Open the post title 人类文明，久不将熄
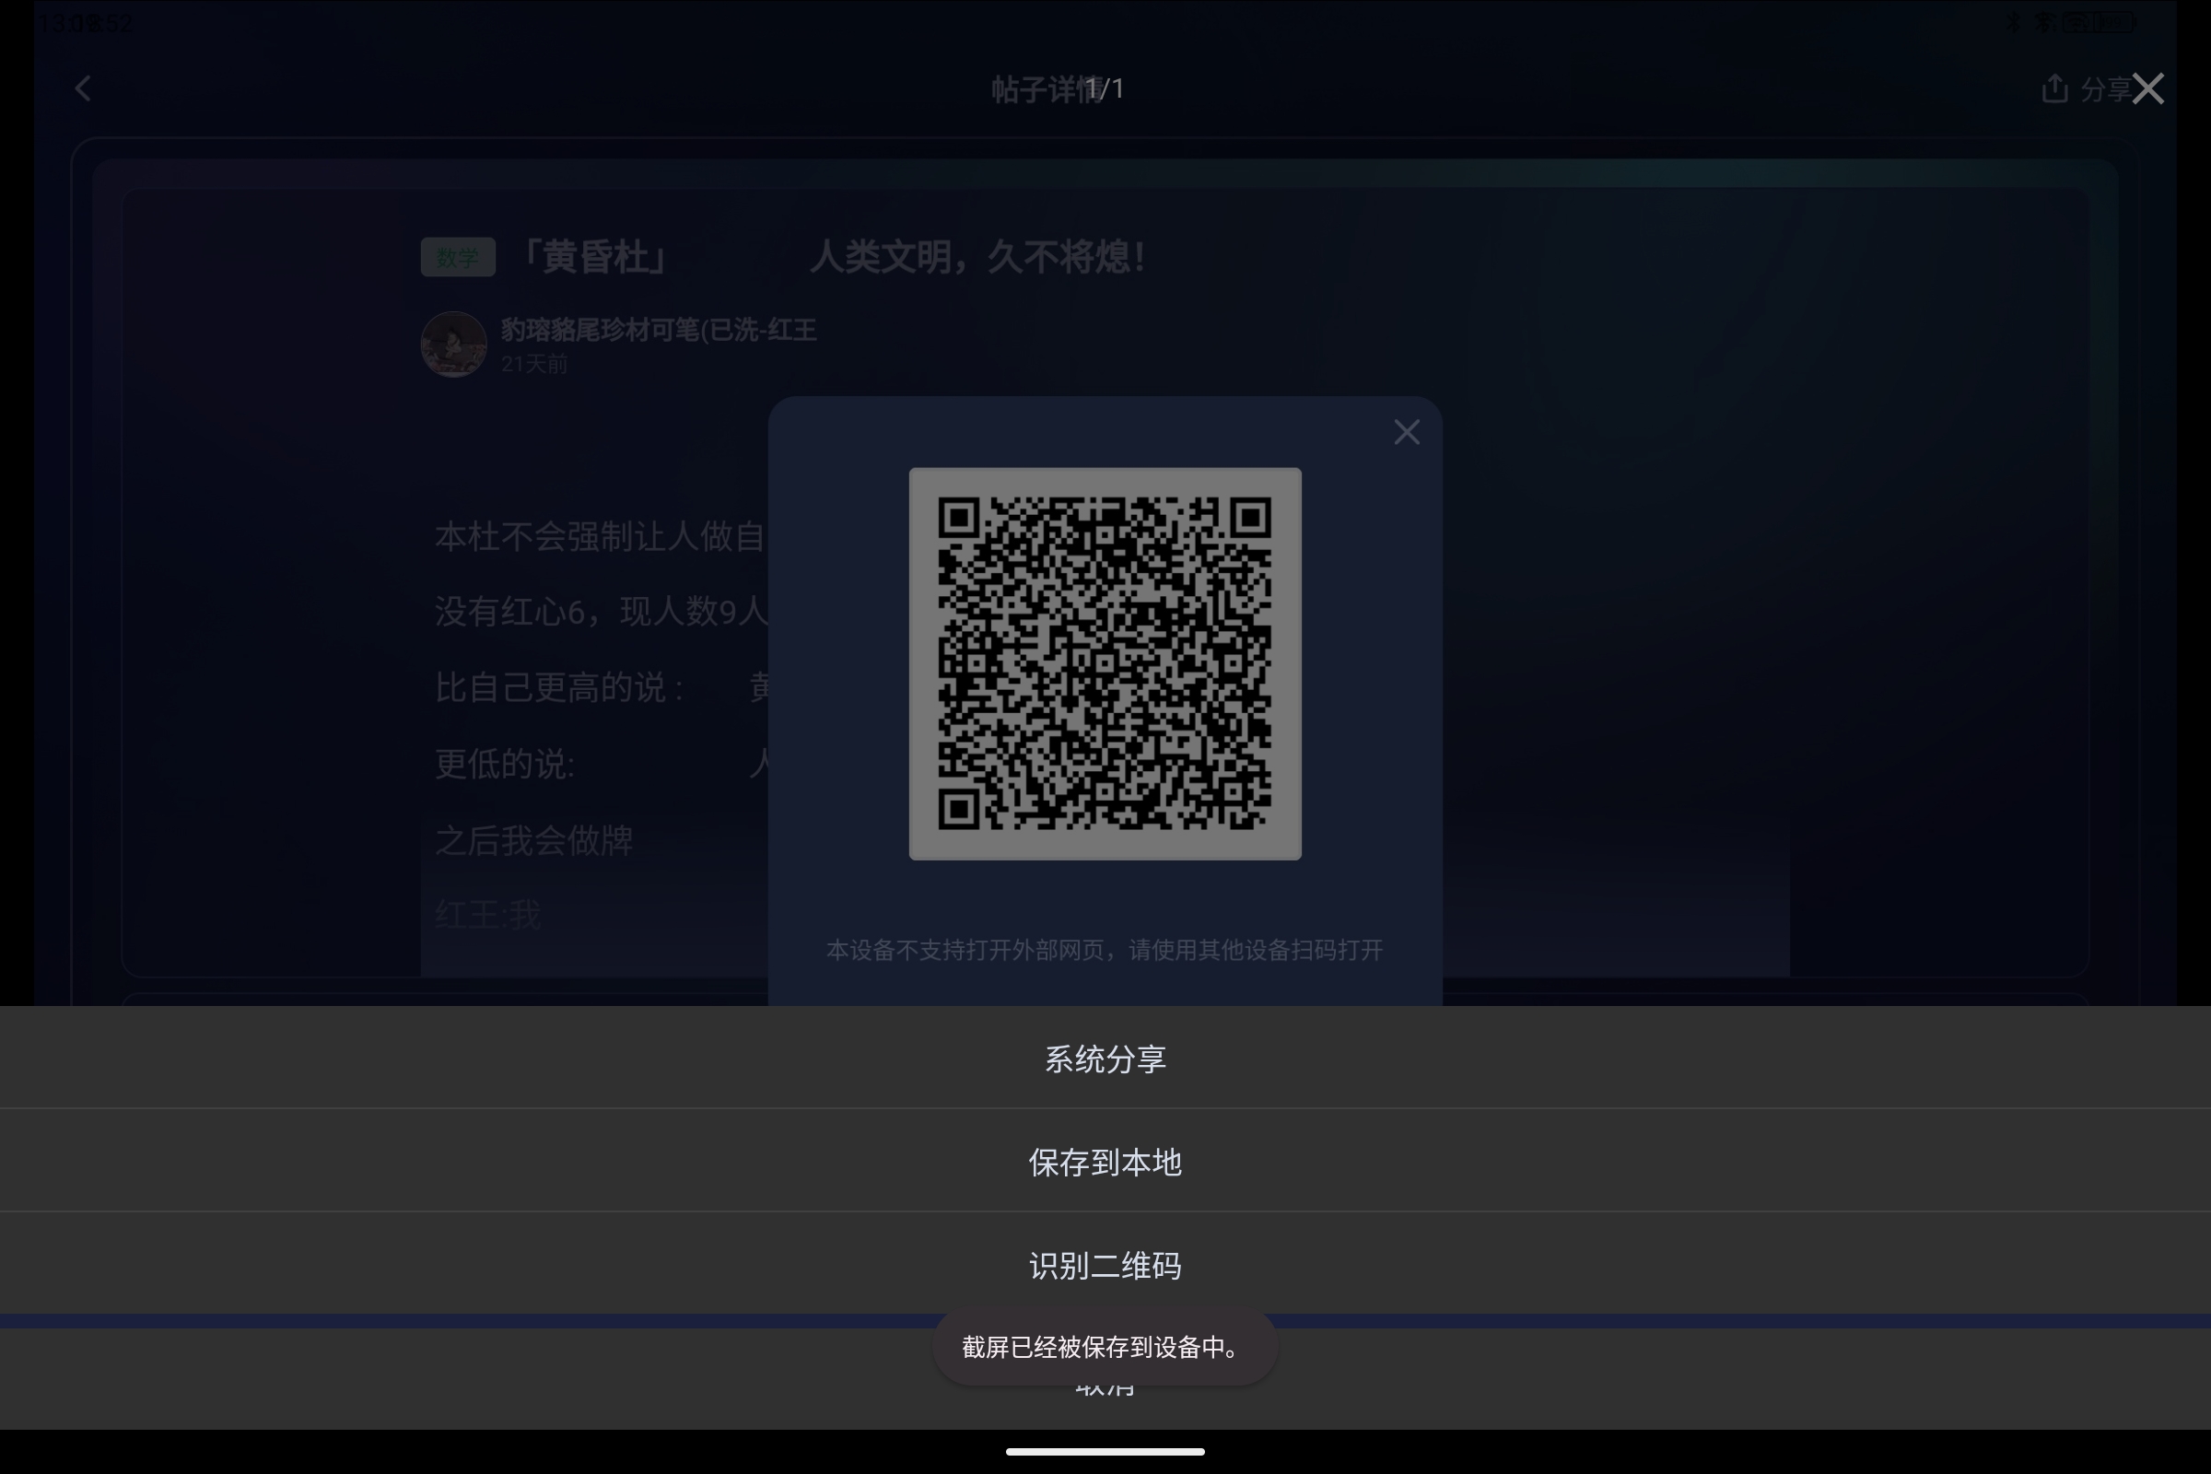Image resolution: width=2211 pixels, height=1474 pixels. coord(976,256)
